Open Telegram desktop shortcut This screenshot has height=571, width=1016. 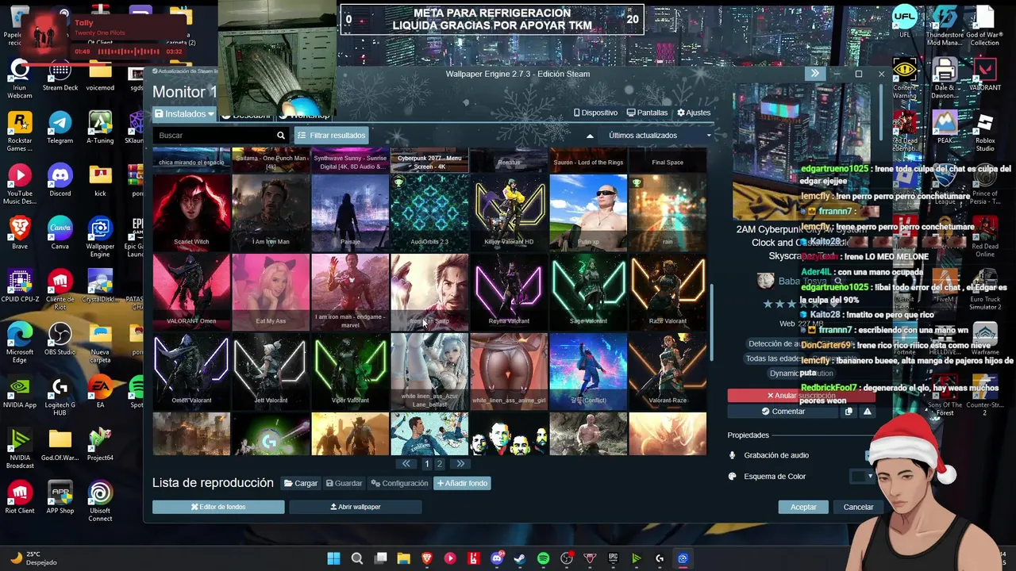click(x=60, y=128)
